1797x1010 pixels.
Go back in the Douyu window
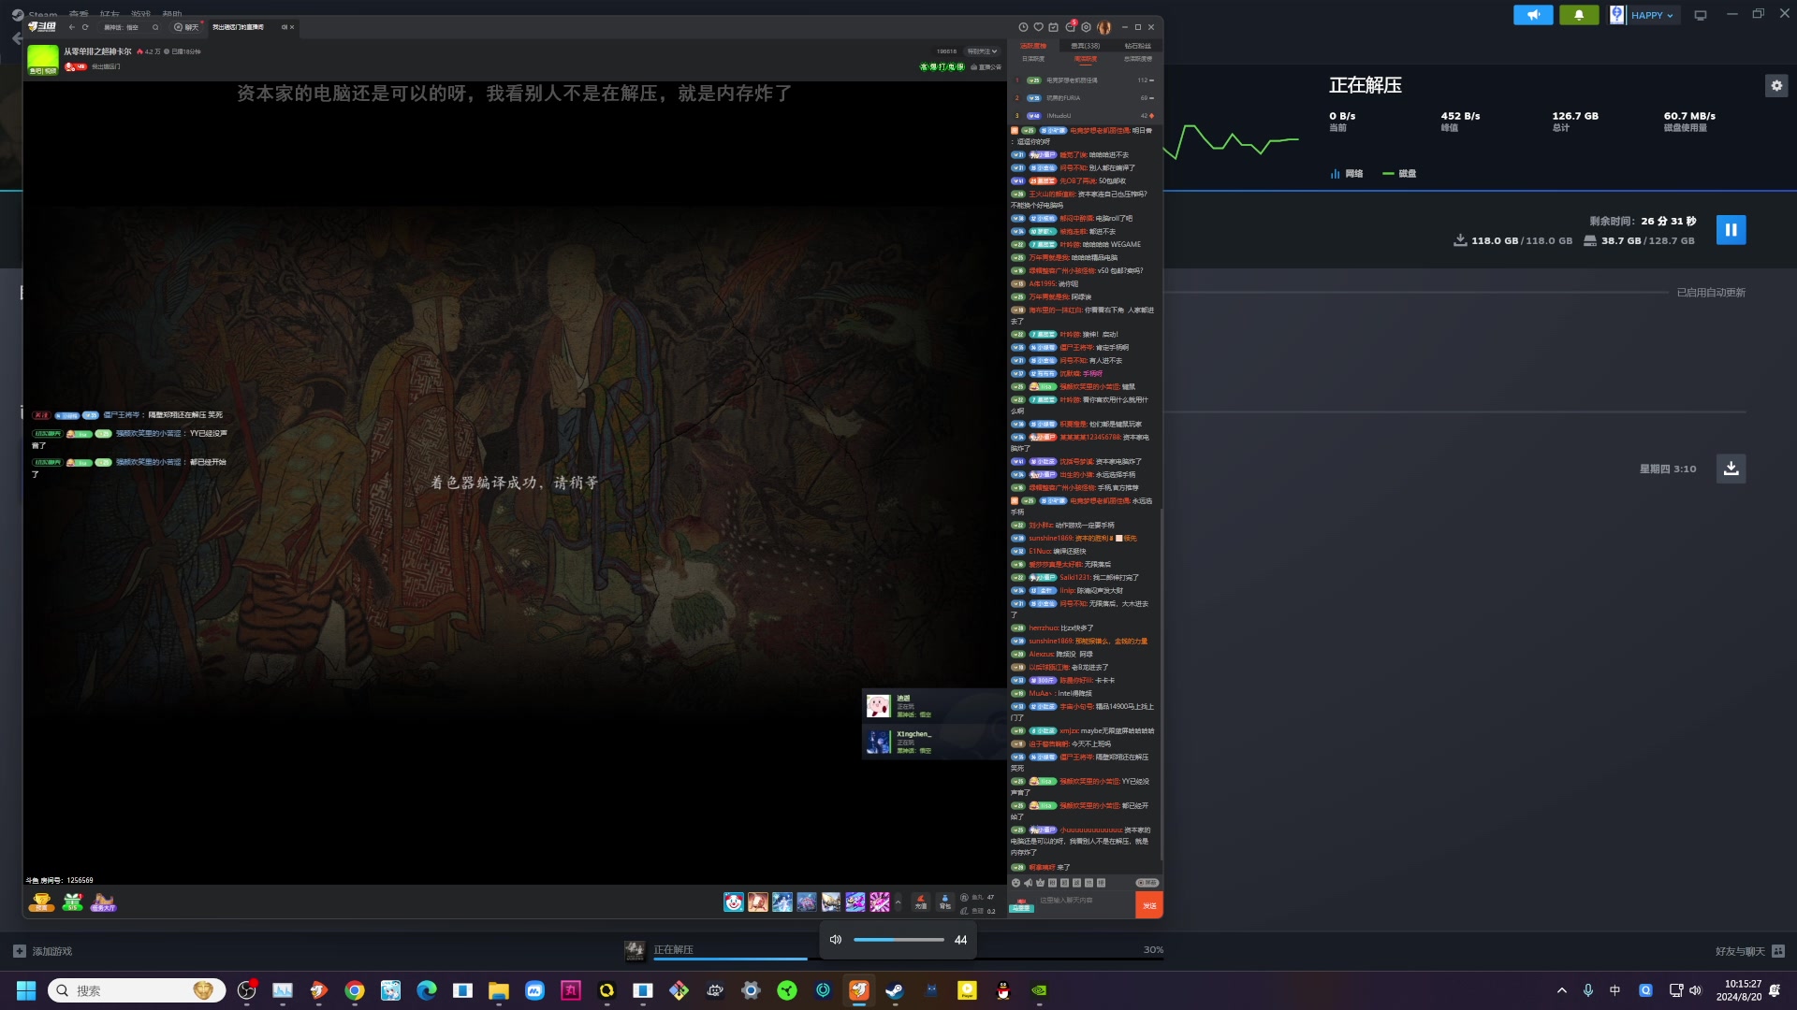click(72, 27)
